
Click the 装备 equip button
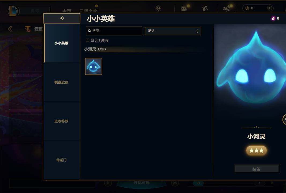click(257, 169)
